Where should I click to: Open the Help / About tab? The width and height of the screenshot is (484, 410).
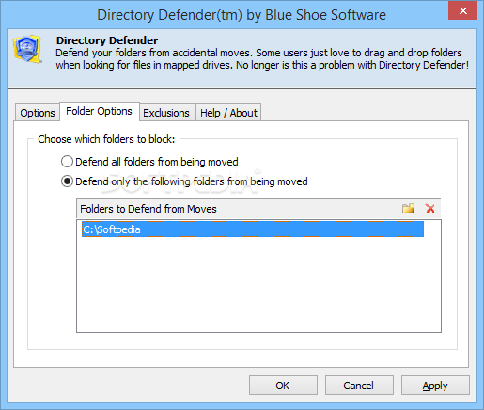coord(228,113)
